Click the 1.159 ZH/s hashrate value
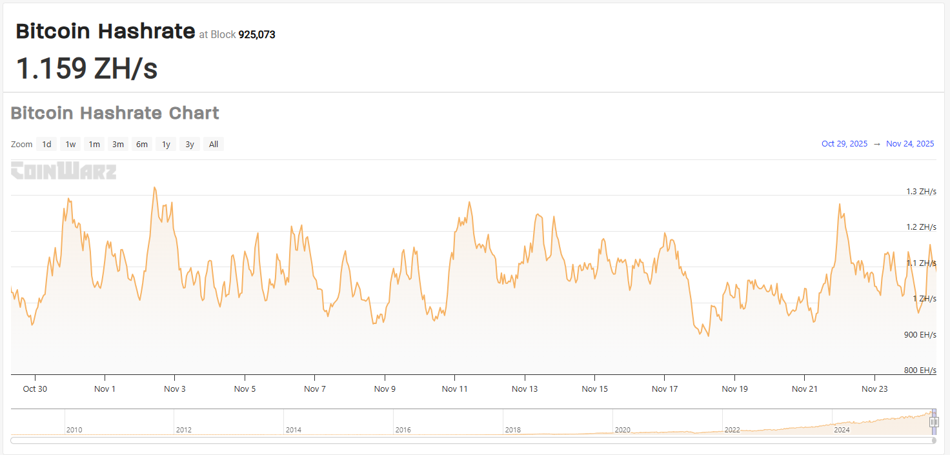 (87, 68)
